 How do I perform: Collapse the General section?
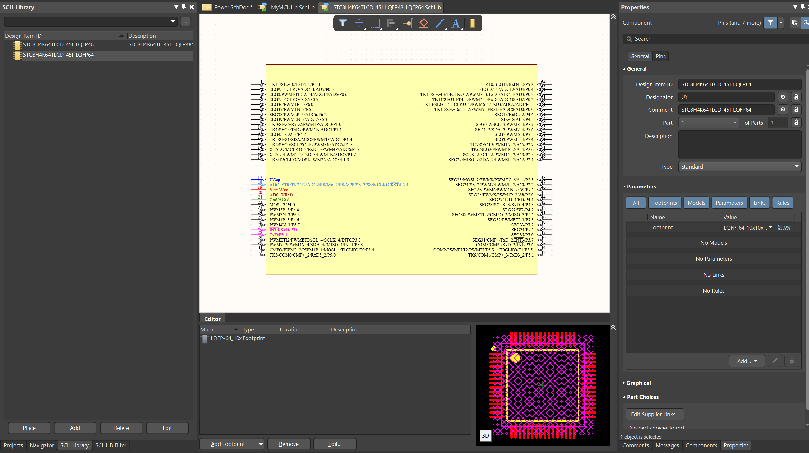[x=624, y=69]
